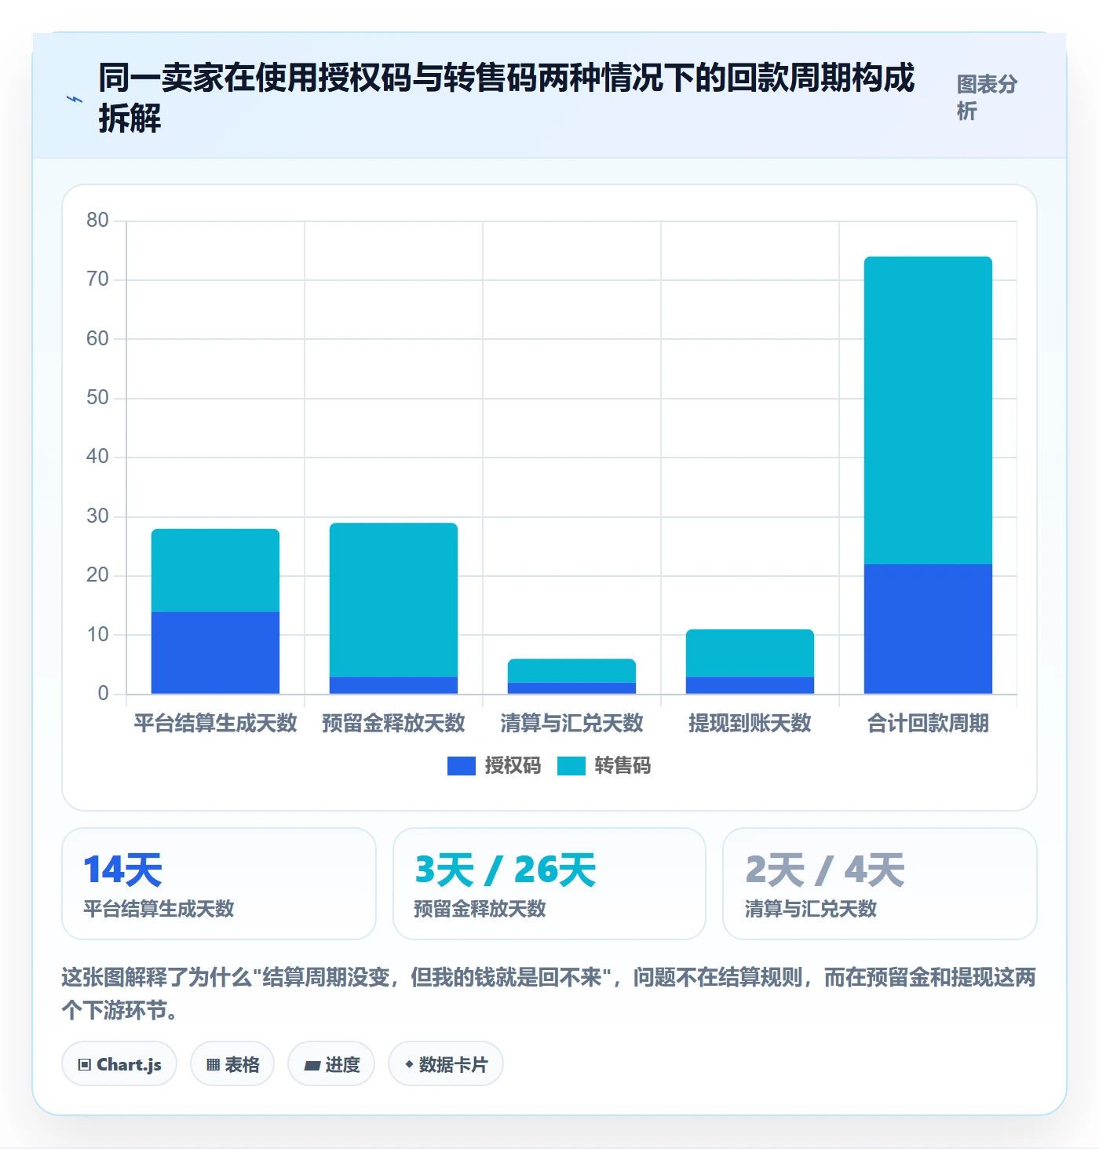Select the 表格 tag
The width and height of the screenshot is (1099, 1149).
click(x=232, y=1064)
